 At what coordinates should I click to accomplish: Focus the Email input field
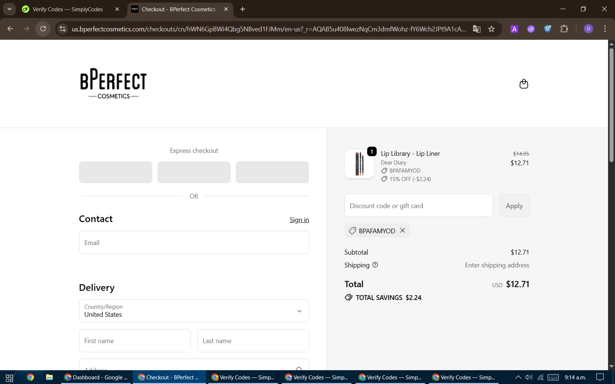pos(194,242)
